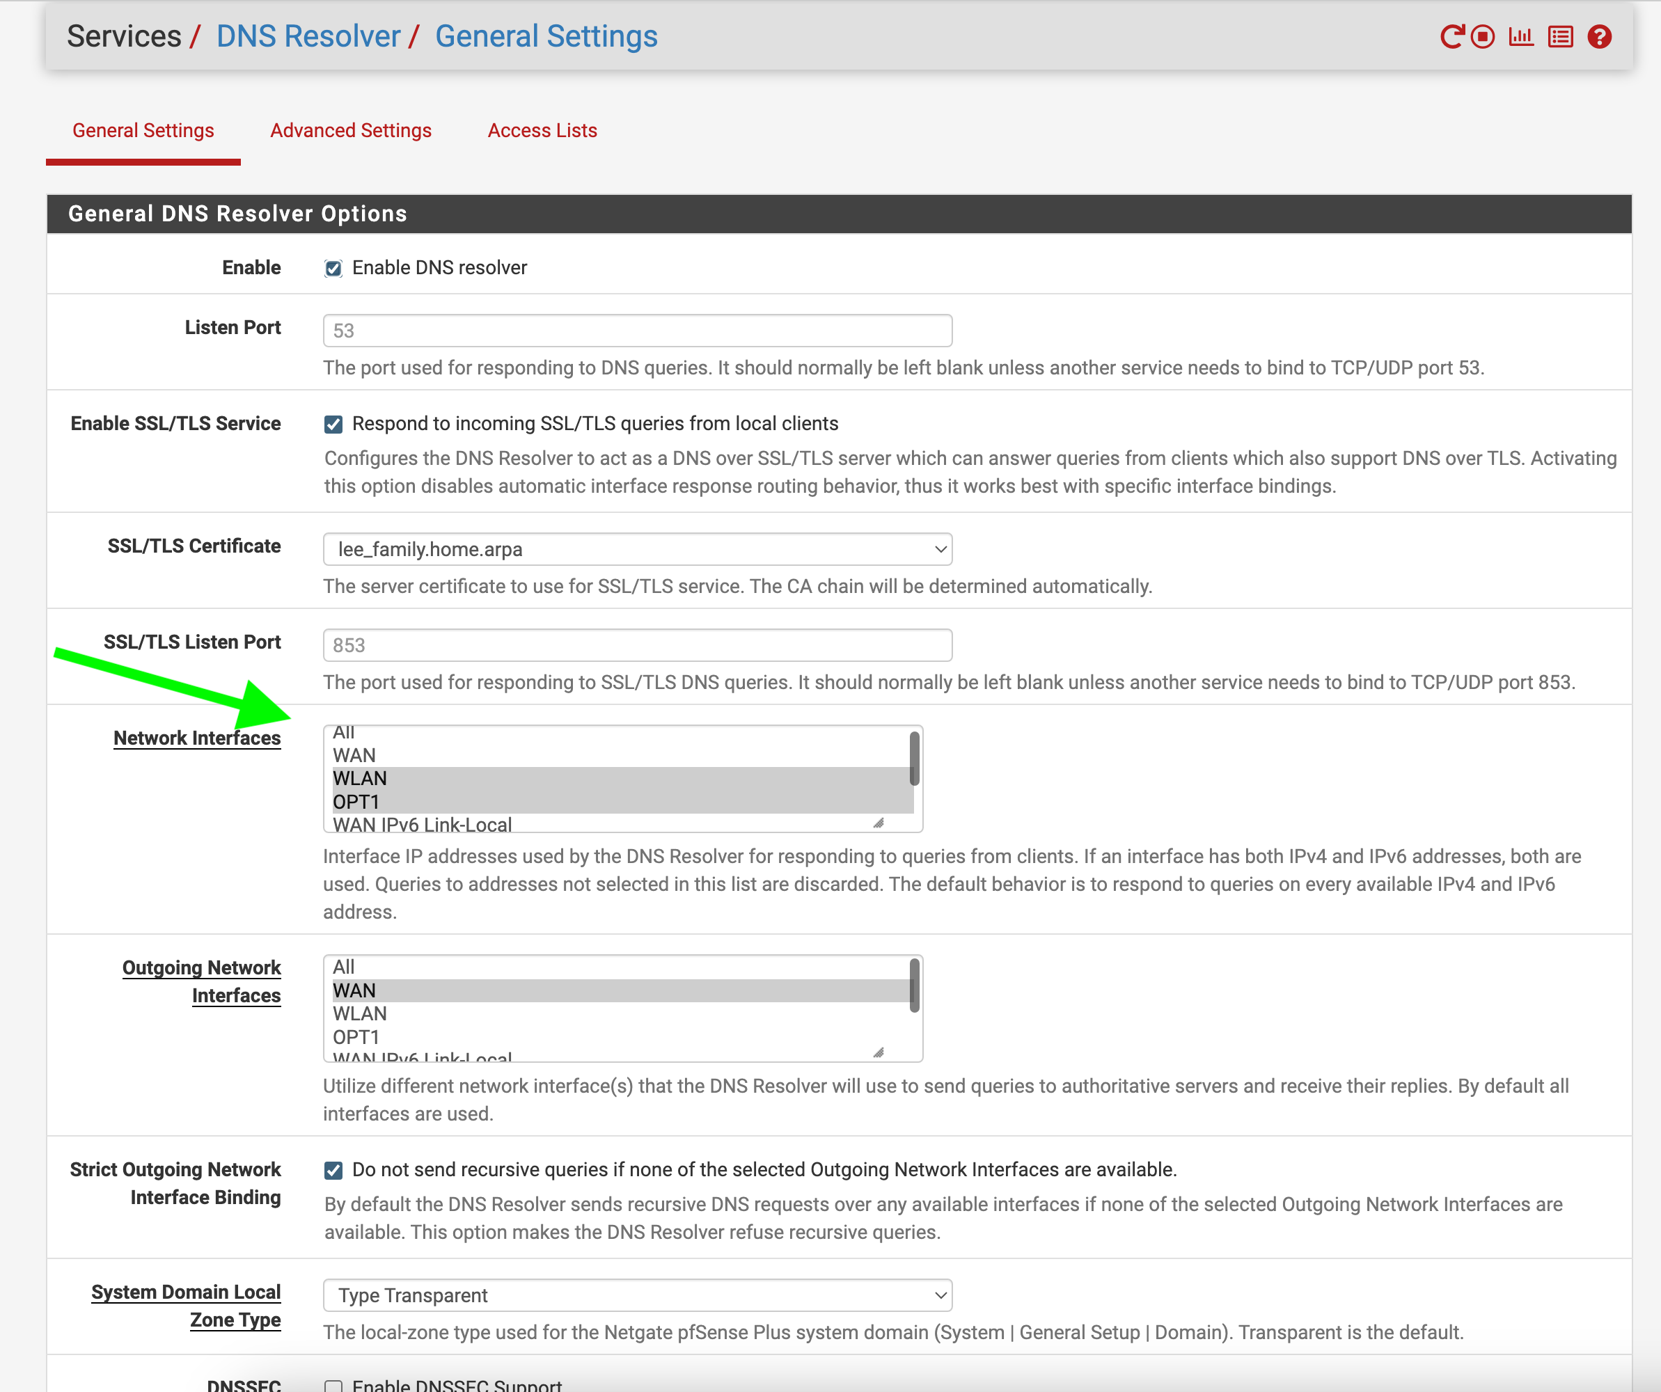Screen dimensions: 1661x1392
Task: Select WAN IPv6 Link-Local in Network Interfaces
Action: point(621,823)
